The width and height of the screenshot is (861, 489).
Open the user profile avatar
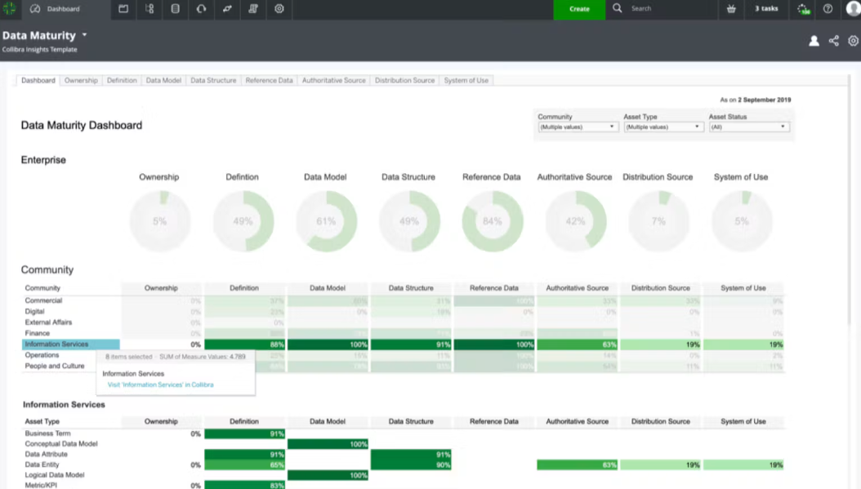854,8
